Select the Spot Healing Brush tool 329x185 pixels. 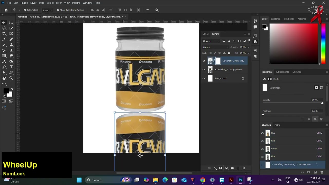tap(11, 39)
